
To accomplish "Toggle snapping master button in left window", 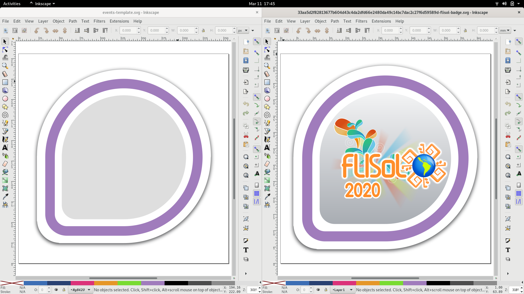I will (257, 41).
